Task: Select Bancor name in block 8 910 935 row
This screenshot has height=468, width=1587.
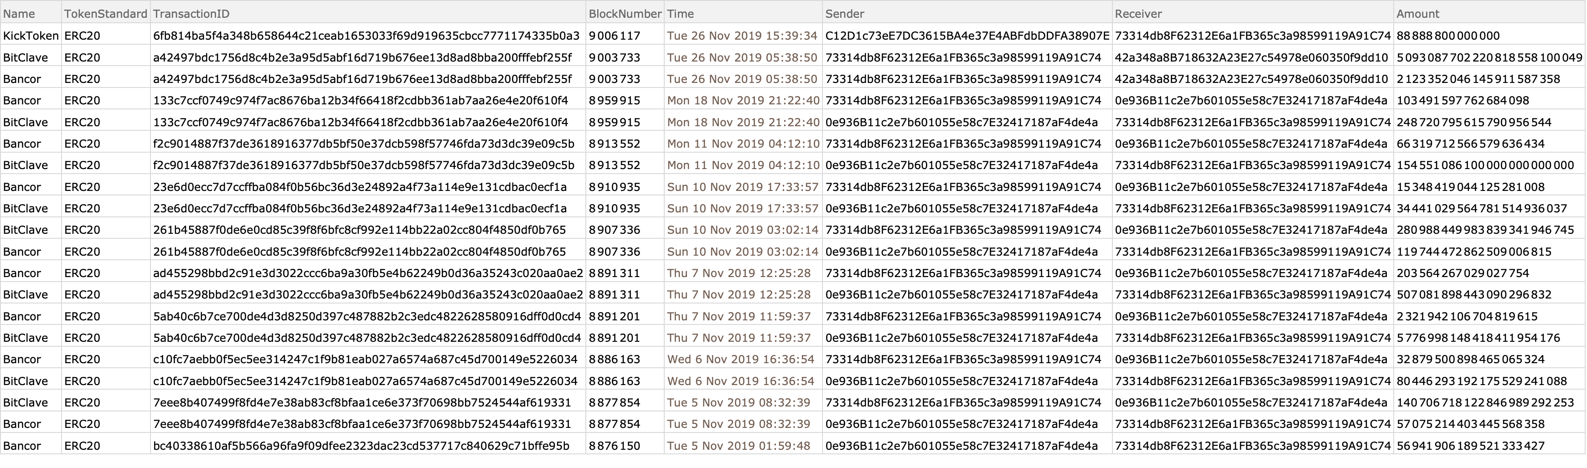Action: [22, 186]
